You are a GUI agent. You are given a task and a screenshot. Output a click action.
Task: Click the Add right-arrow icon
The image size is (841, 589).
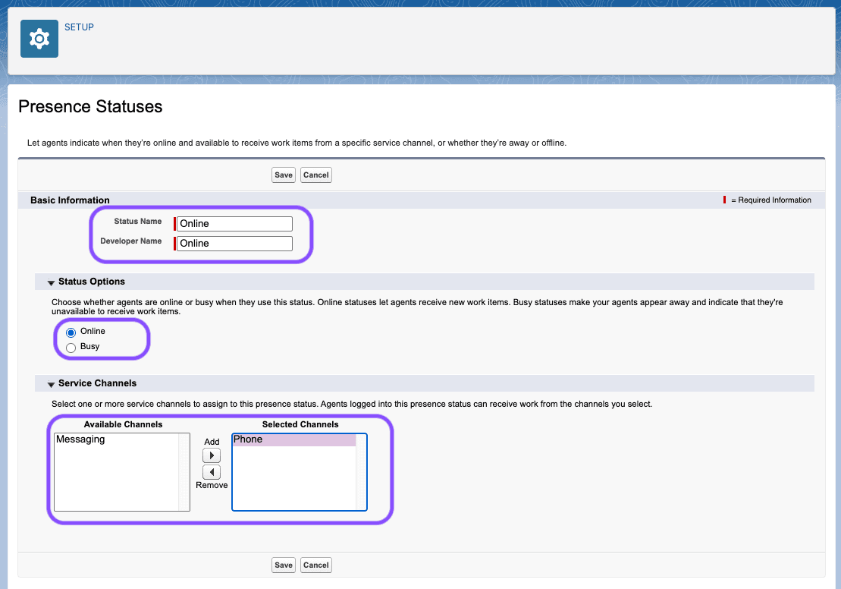pyautogui.click(x=212, y=455)
